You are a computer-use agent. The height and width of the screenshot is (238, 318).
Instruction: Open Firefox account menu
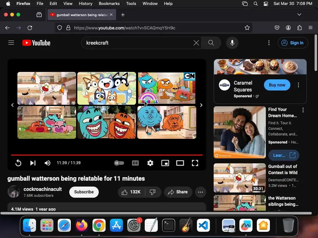click(x=288, y=28)
